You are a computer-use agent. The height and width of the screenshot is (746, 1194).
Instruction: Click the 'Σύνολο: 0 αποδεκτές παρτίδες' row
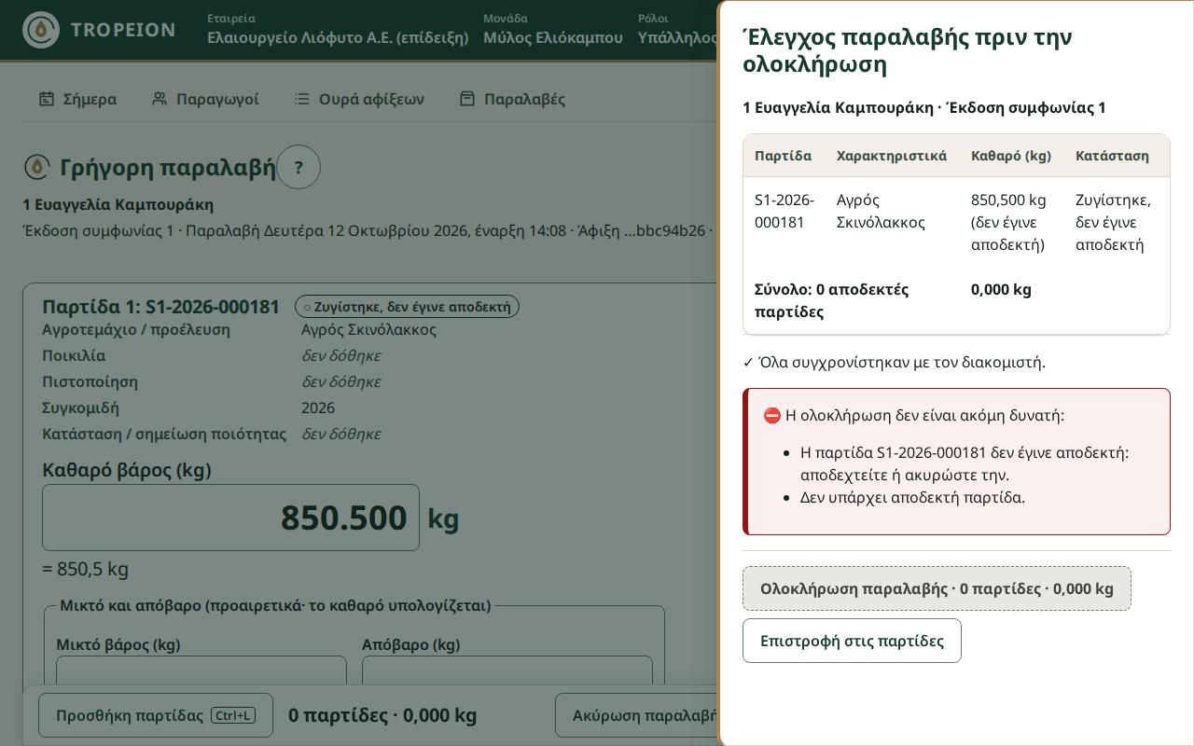956,300
